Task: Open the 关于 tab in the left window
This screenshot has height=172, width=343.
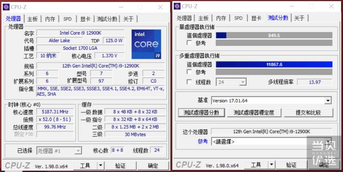Action: pos(128,19)
